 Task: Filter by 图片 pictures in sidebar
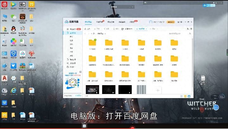71,37
